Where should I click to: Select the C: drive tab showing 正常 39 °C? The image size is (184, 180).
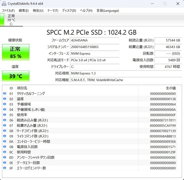11,20
